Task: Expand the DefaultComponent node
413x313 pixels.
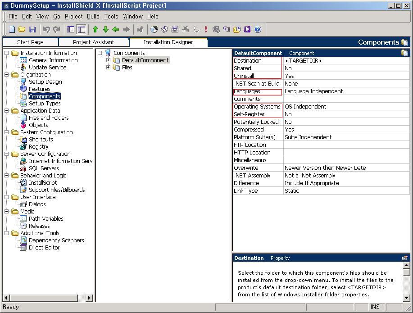Action: coord(108,60)
